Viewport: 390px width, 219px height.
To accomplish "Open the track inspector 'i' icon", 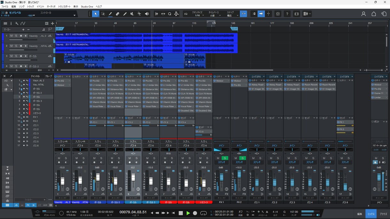I will (11, 23).
